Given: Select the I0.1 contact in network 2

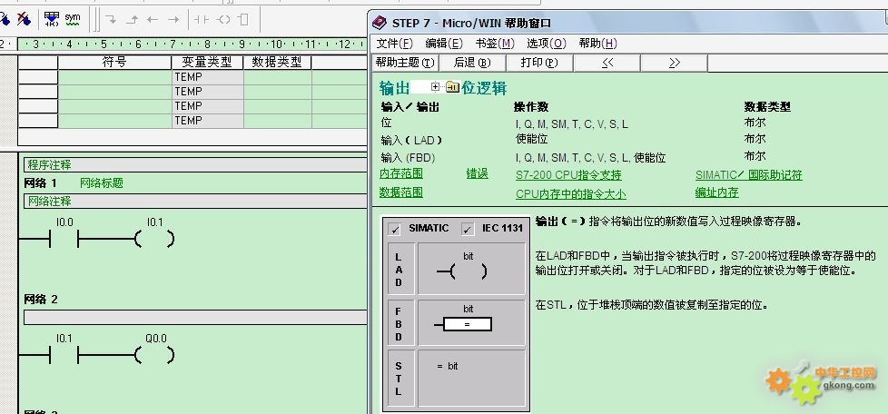Looking at the screenshot, I should tap(64, 356).
